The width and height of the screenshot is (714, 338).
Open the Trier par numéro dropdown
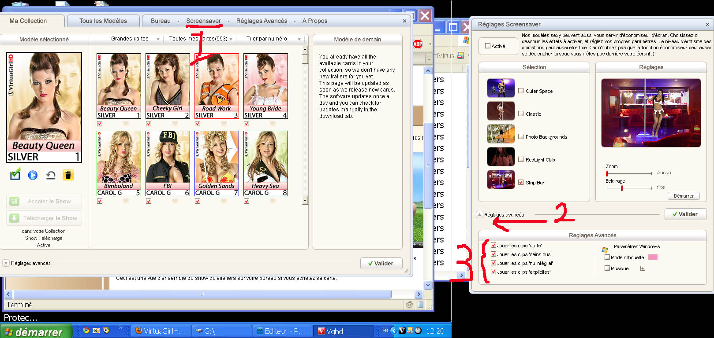(273, 39)
